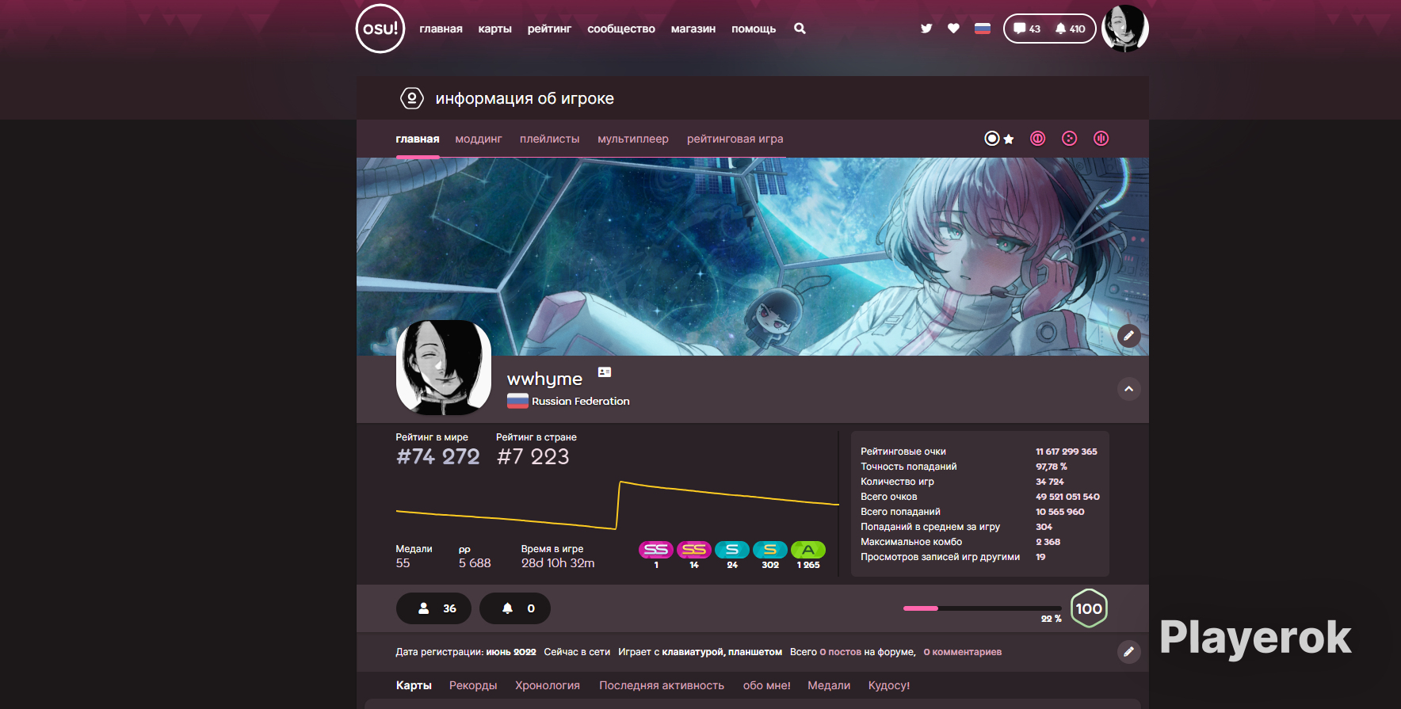Screen dimensions: 1401x709
Task: Click the max combo value 2 368
Action: 1048,542
